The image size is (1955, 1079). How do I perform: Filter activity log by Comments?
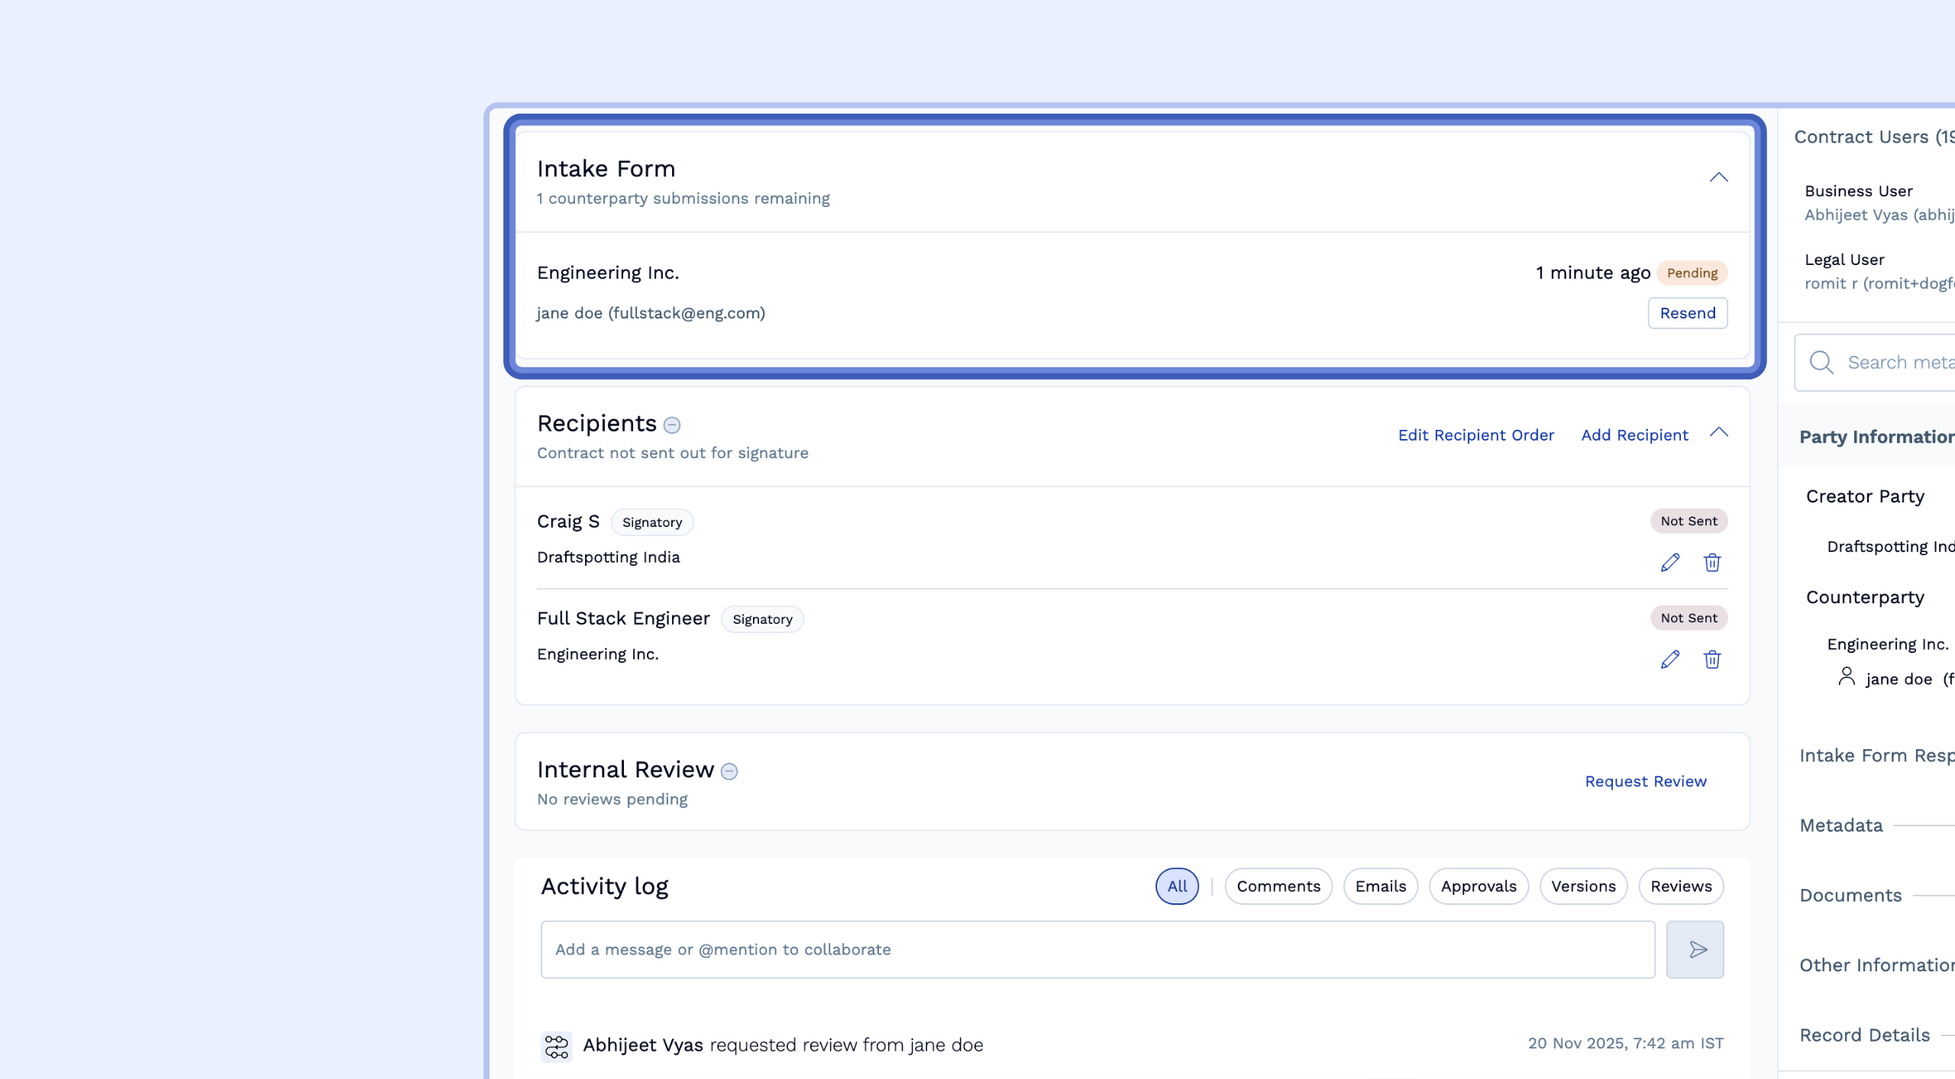(1278, 887)
